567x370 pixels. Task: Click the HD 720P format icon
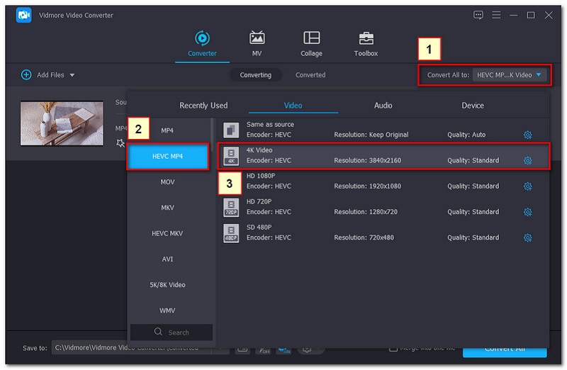pyautogui.click(x=231, y=207)
